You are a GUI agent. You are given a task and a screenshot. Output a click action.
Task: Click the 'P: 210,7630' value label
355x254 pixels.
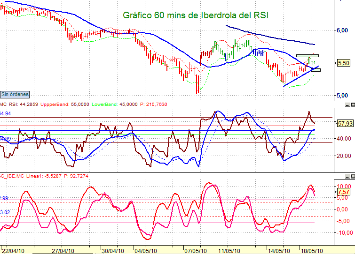pyautogui.click(x=154, y=105)
